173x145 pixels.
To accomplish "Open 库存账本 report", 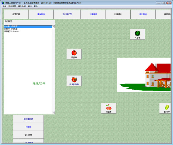I will pos(41,14).
